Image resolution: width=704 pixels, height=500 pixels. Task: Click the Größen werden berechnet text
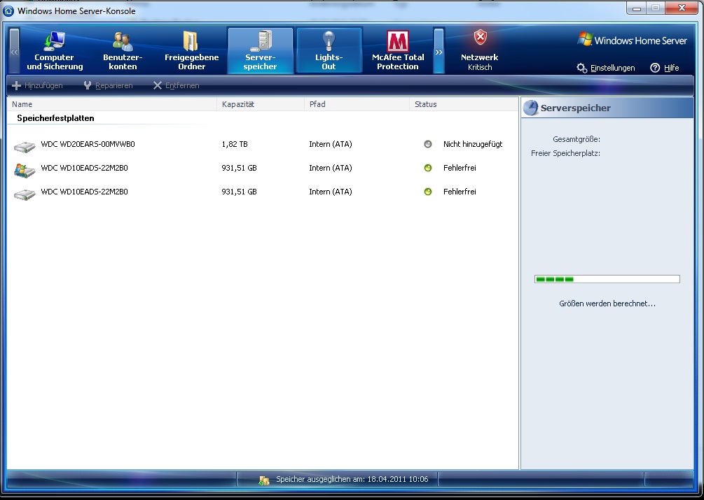[607, 303]
